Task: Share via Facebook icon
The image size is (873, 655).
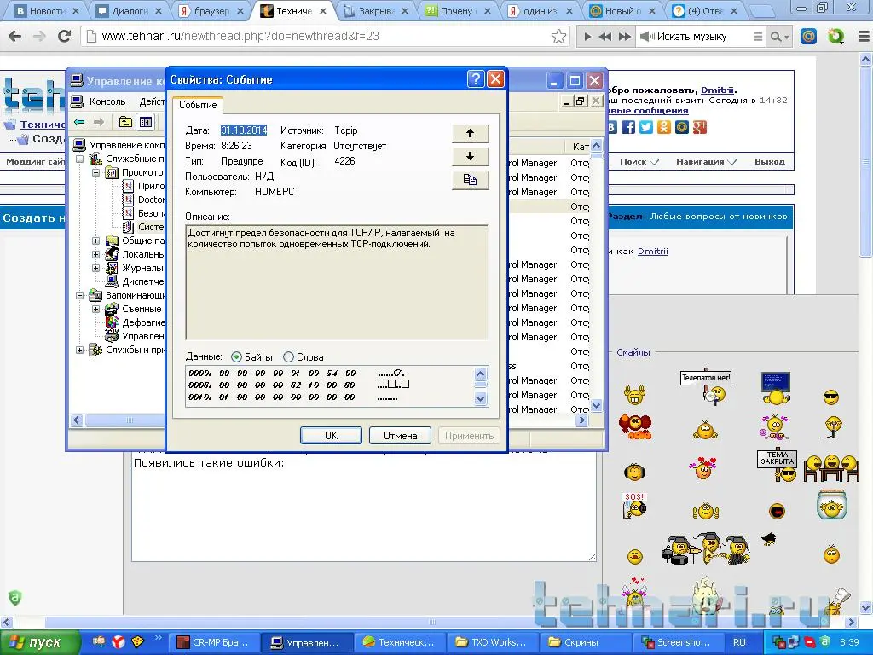Action: click(x=628, y=128)
